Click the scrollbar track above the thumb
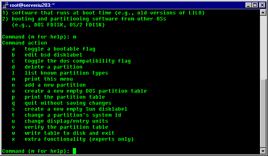The height and width of the screenshot is (156, 268). pos(263,47)
